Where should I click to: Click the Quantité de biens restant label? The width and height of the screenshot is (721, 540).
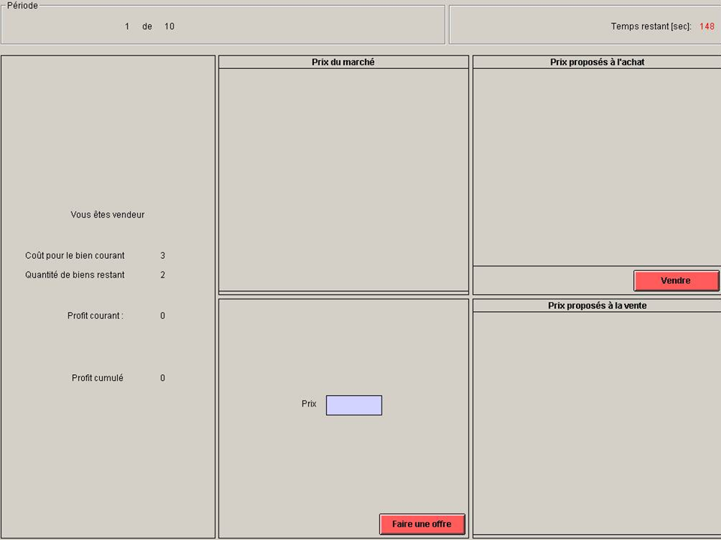click(75, 275)
